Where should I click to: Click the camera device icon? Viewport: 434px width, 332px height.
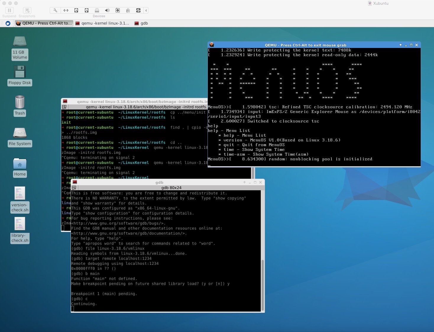point(118,10)
